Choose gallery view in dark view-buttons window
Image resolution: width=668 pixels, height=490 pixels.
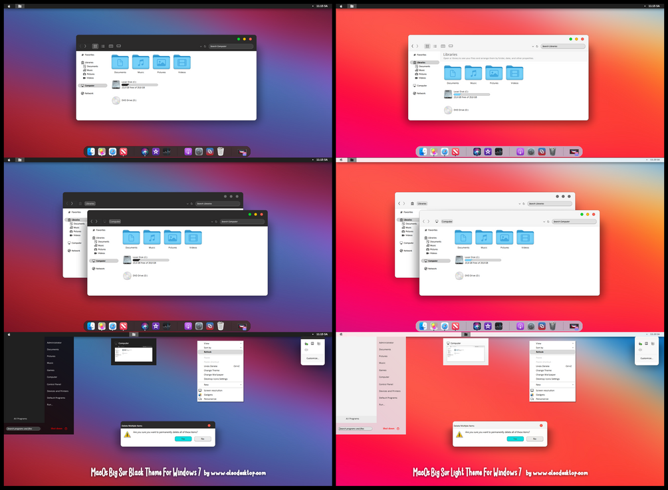(x=119, y=46)
